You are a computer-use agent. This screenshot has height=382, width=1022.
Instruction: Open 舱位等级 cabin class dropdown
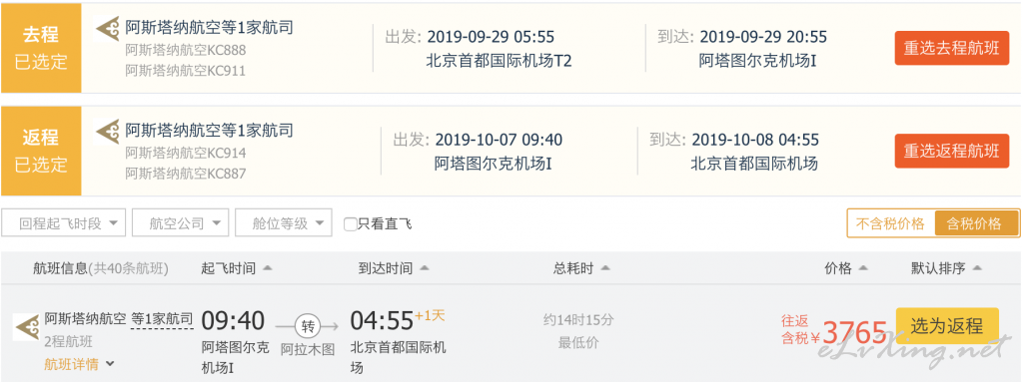coord(284,223)
